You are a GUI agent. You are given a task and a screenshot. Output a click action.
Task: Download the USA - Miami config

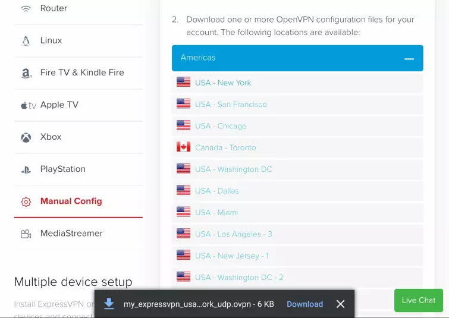pos(216,212)
